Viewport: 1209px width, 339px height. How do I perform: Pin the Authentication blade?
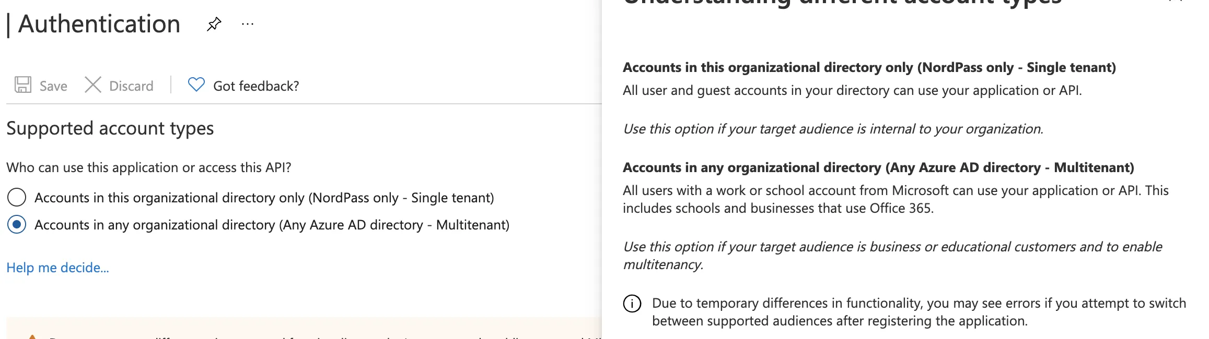[214, 24]
